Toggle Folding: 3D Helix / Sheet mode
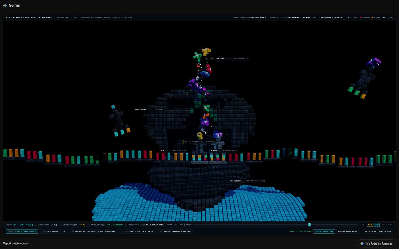This screenshot has width=399, height=249. coord(137,231)
